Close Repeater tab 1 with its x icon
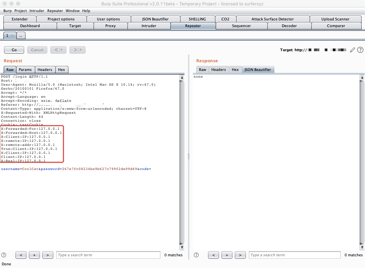This screenshot has width=365, height=268. [13, 35]
